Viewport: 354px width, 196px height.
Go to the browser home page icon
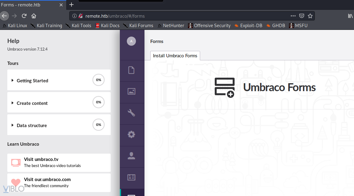[x=34, y=16]
